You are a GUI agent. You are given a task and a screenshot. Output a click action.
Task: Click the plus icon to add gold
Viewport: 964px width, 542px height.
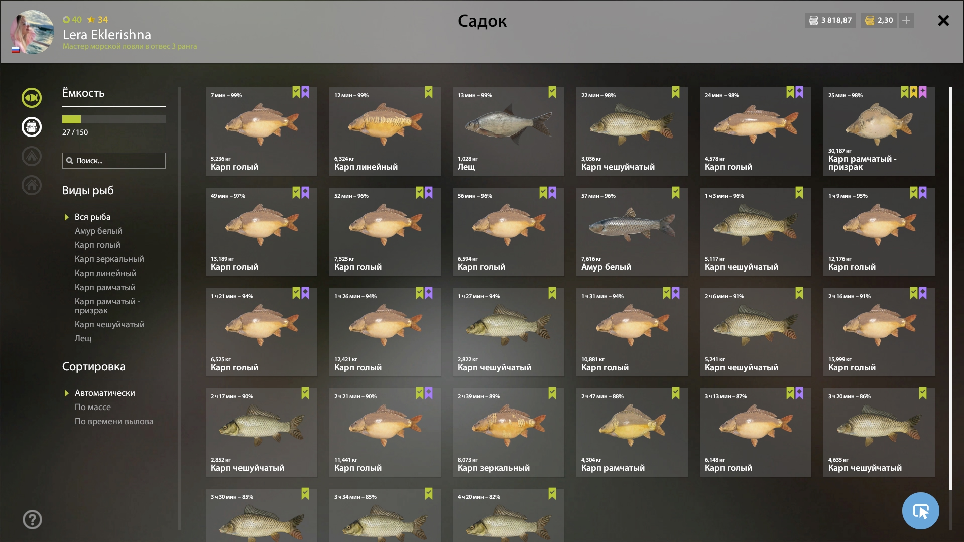tap(906, 20)
